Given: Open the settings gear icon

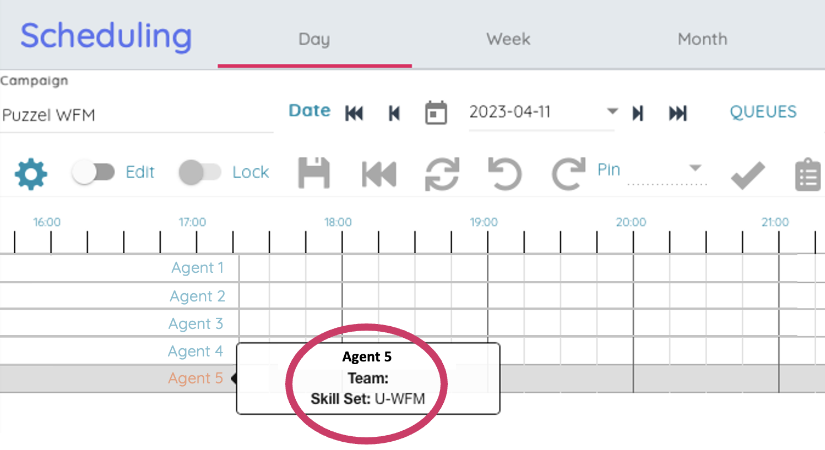Looking at the screenshot, I should pos(31,174).
